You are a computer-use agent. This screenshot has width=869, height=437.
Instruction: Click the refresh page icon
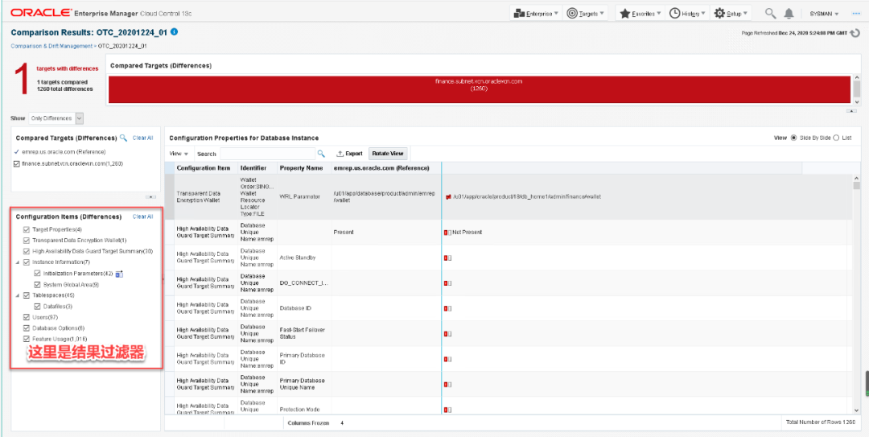855,33
